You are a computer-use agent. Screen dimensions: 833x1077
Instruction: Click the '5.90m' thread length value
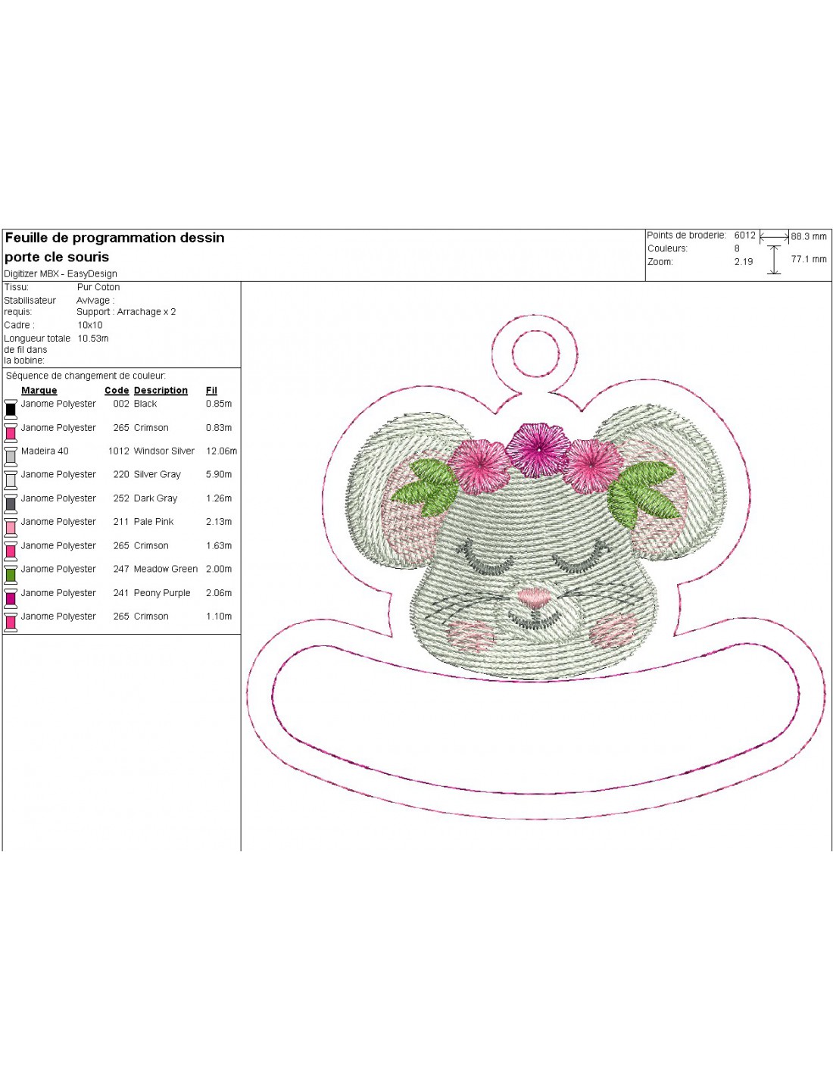[x=219, y=474]
